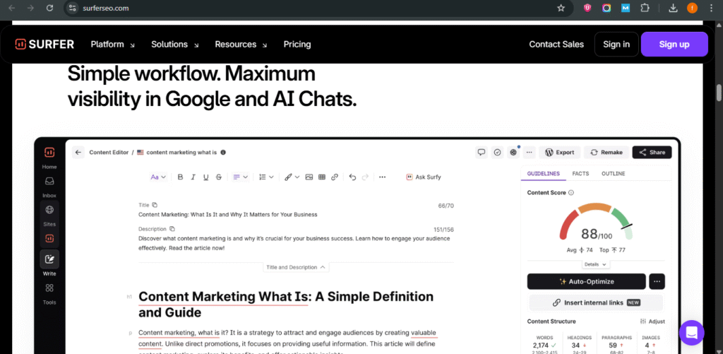Click the Auto-Optimize button
Image resolution: width=723 pixels, height=354 pixels.
click(x=587, y=281)
